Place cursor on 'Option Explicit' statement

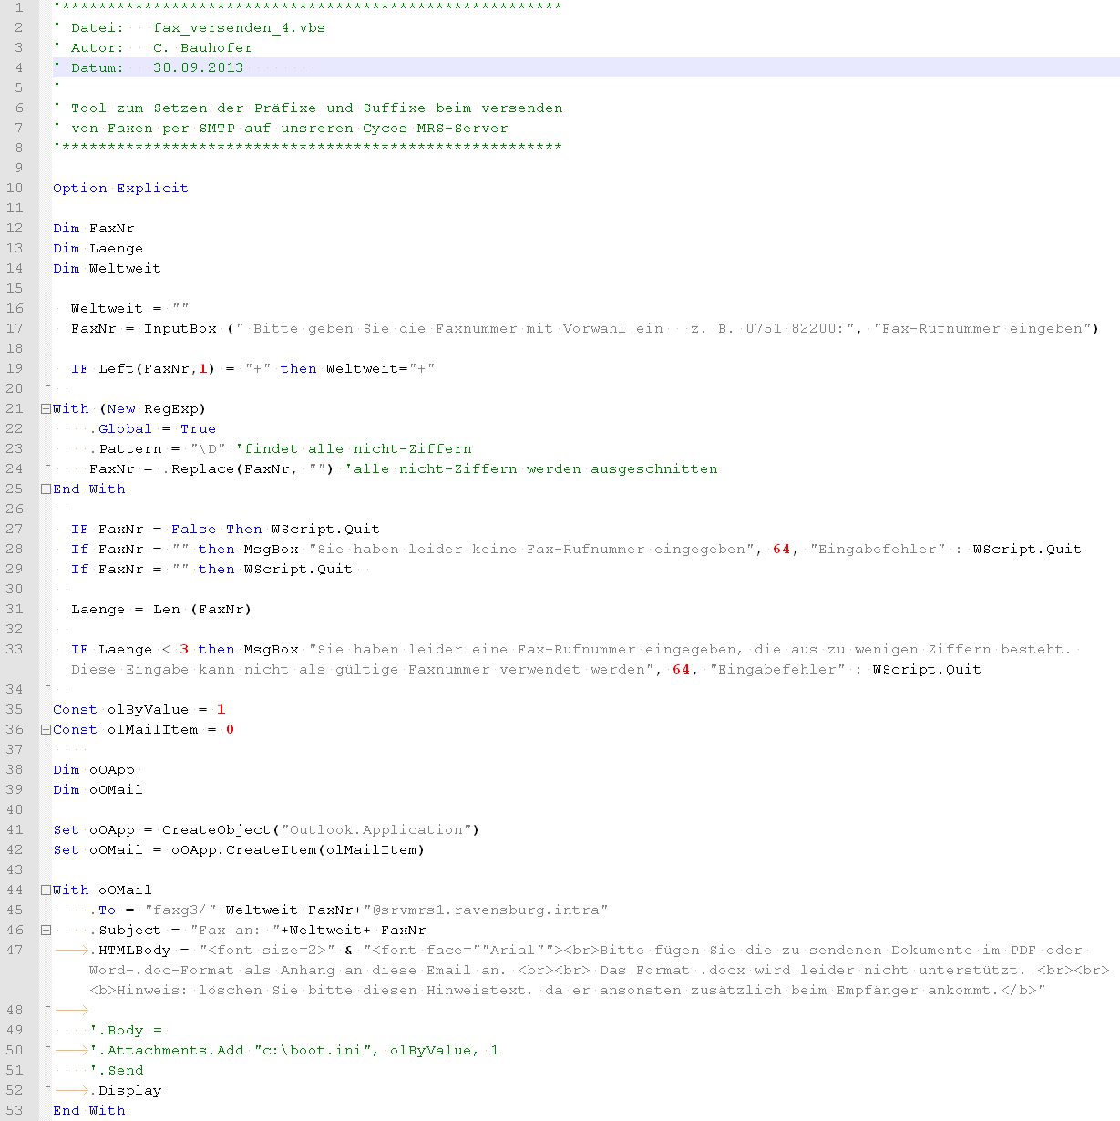120,189
